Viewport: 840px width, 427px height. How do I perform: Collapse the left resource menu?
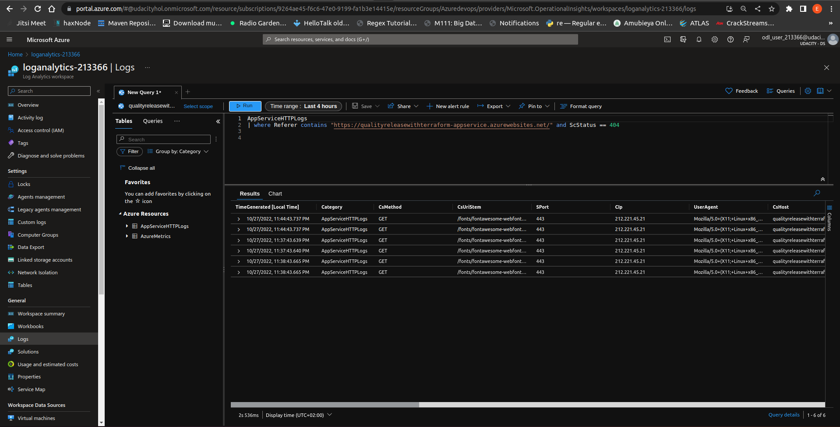pos(98,91)
